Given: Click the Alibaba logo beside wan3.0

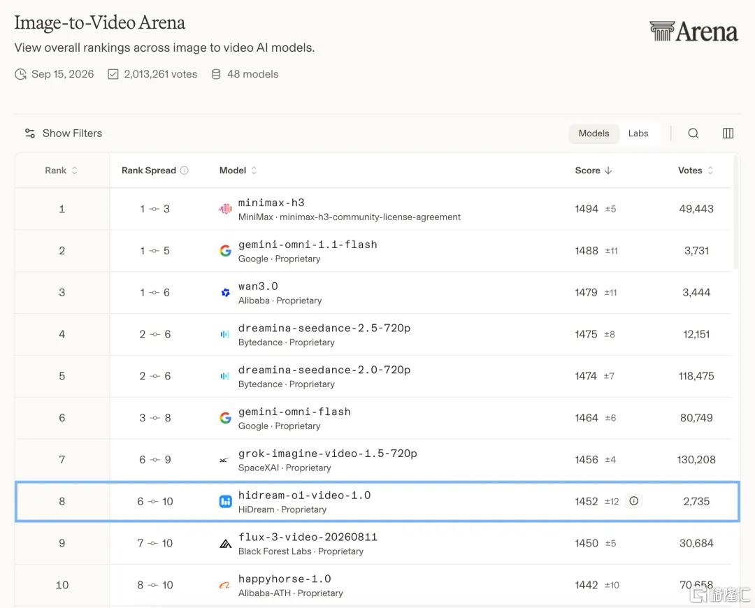Looking at the screenshot, I should pos(225,293).
